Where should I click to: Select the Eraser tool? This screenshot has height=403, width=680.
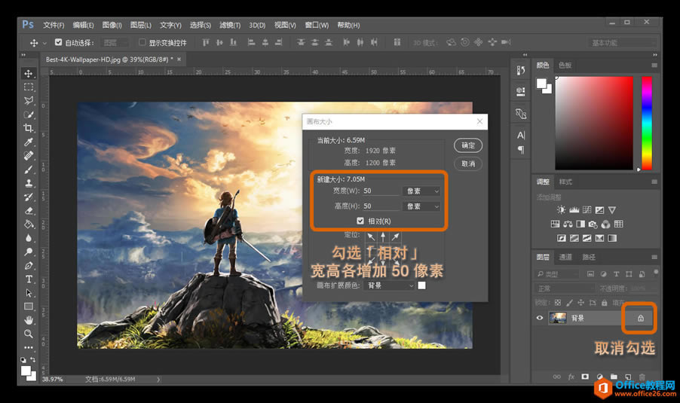coord(29,211)
